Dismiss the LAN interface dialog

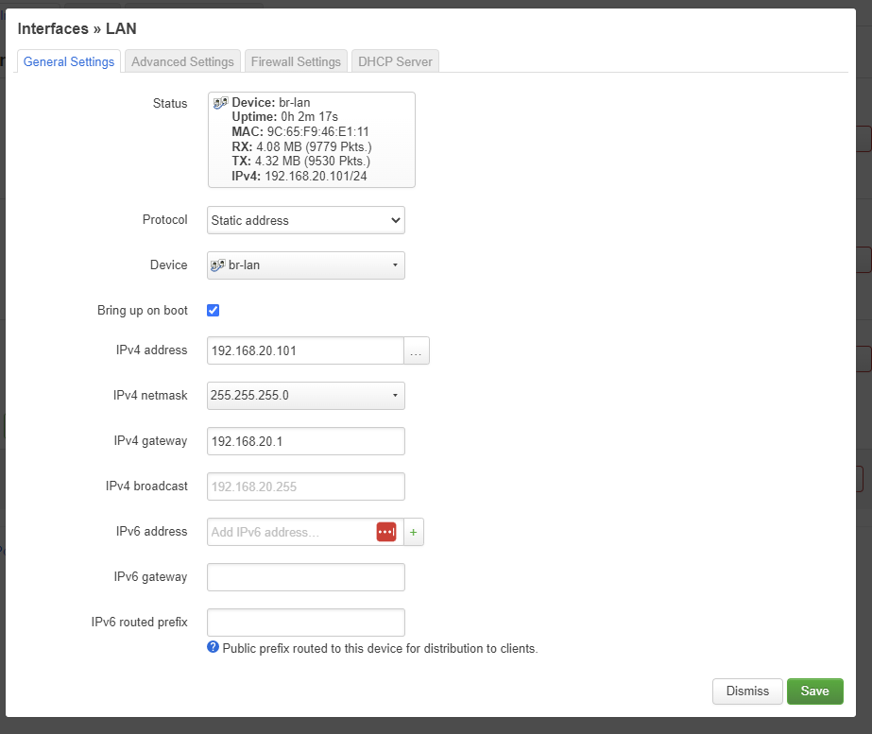[x=747, y=691]
